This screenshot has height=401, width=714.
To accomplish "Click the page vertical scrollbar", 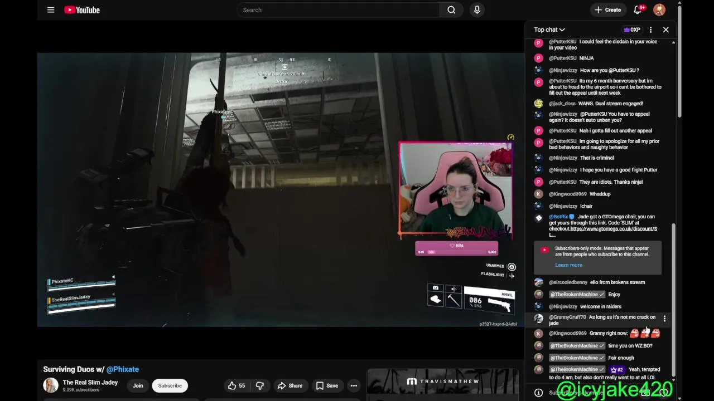I will coord(679,61).
